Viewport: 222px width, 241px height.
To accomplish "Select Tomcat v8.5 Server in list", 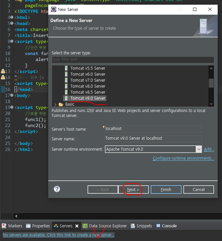I will click(88, 92).
